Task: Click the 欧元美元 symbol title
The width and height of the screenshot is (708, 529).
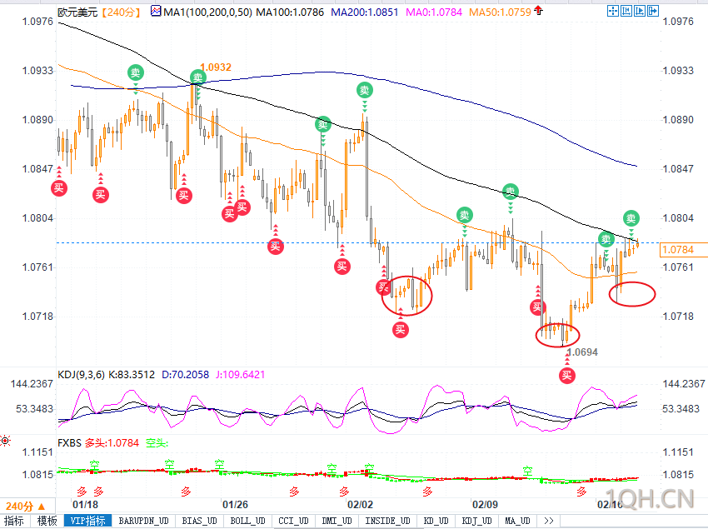Action: tap(77, 12)
